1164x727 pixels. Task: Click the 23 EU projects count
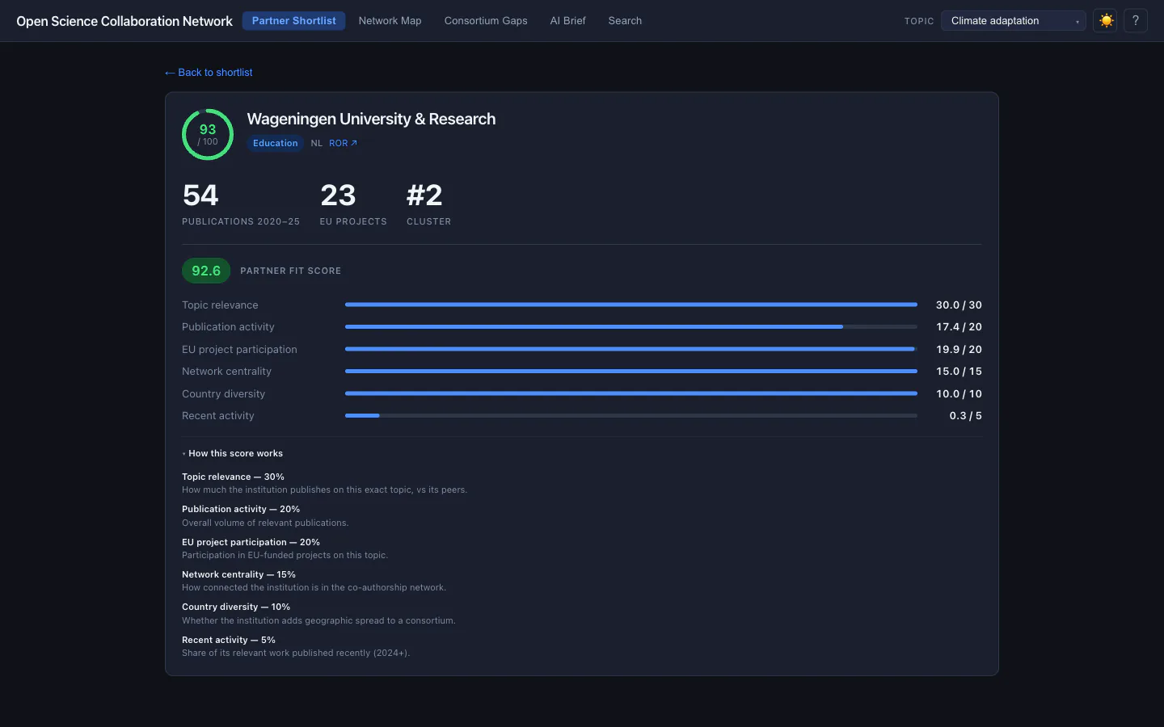click(338, 195)
